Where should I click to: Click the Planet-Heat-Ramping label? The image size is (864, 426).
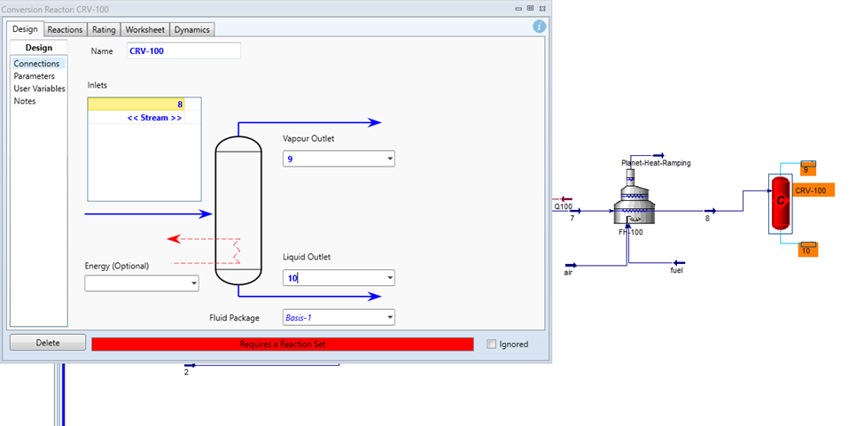(656, 163)
